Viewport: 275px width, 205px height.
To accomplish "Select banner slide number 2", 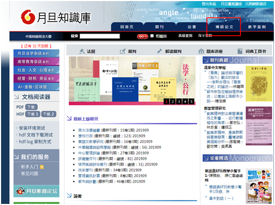I will [x=173, y=101].
